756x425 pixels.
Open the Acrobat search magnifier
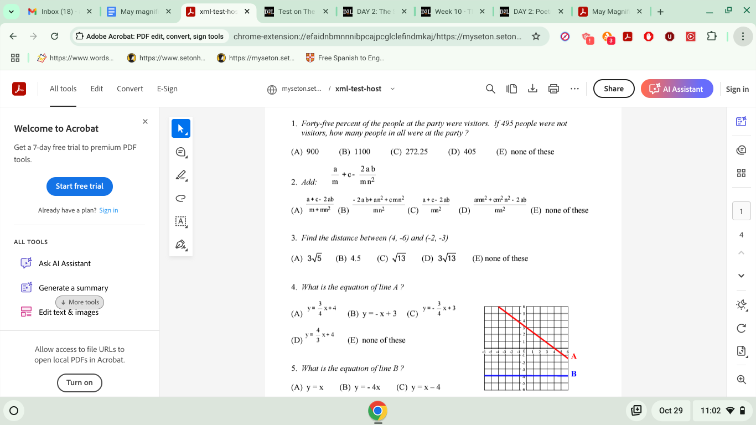[x=490, y=89]
